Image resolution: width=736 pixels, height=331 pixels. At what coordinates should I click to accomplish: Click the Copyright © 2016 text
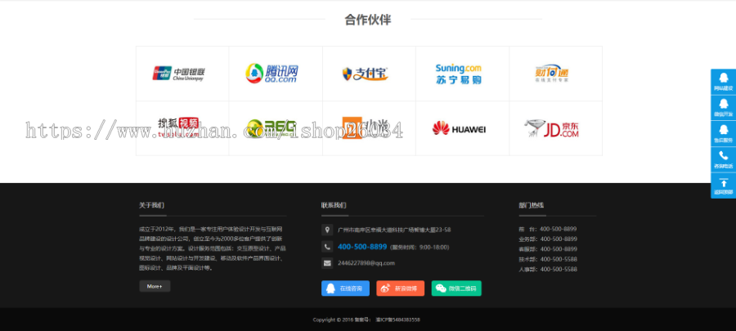(334, 320)
